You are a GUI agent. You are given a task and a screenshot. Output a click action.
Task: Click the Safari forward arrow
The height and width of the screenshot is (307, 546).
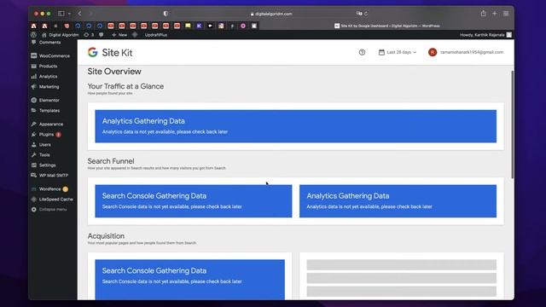tap(91, 14)
